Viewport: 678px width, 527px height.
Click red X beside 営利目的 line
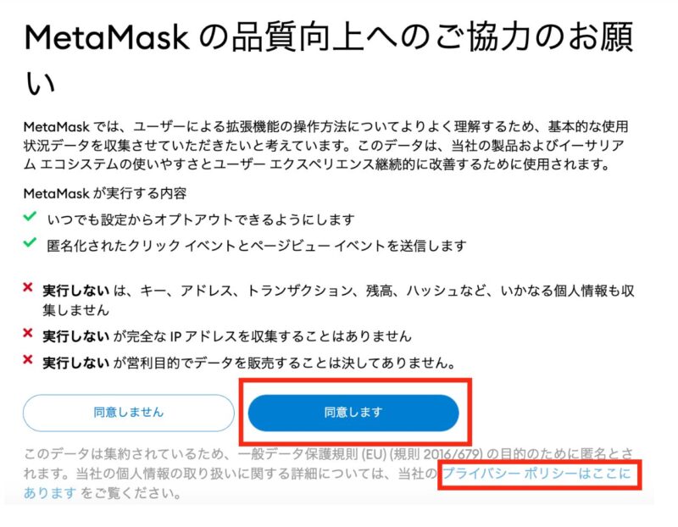28,359
